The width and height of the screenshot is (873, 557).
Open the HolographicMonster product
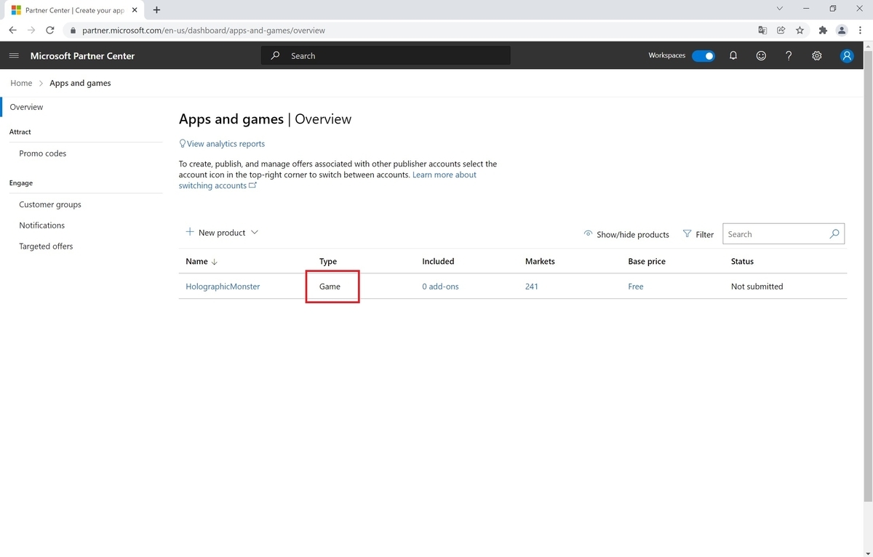(223, 286)
